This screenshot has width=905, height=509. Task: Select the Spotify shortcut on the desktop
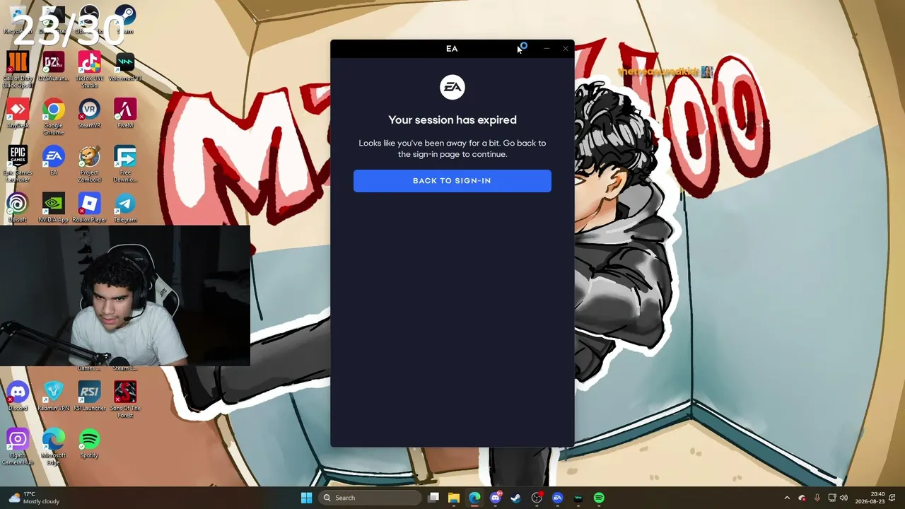click(x=89, y=443)
